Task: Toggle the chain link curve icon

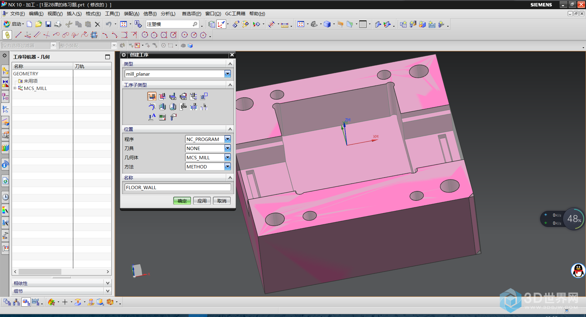Action: [x=7, y=35]
